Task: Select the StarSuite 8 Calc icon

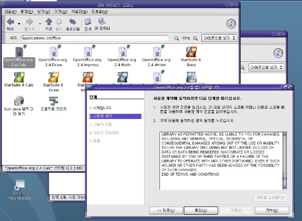Action: 19,77
